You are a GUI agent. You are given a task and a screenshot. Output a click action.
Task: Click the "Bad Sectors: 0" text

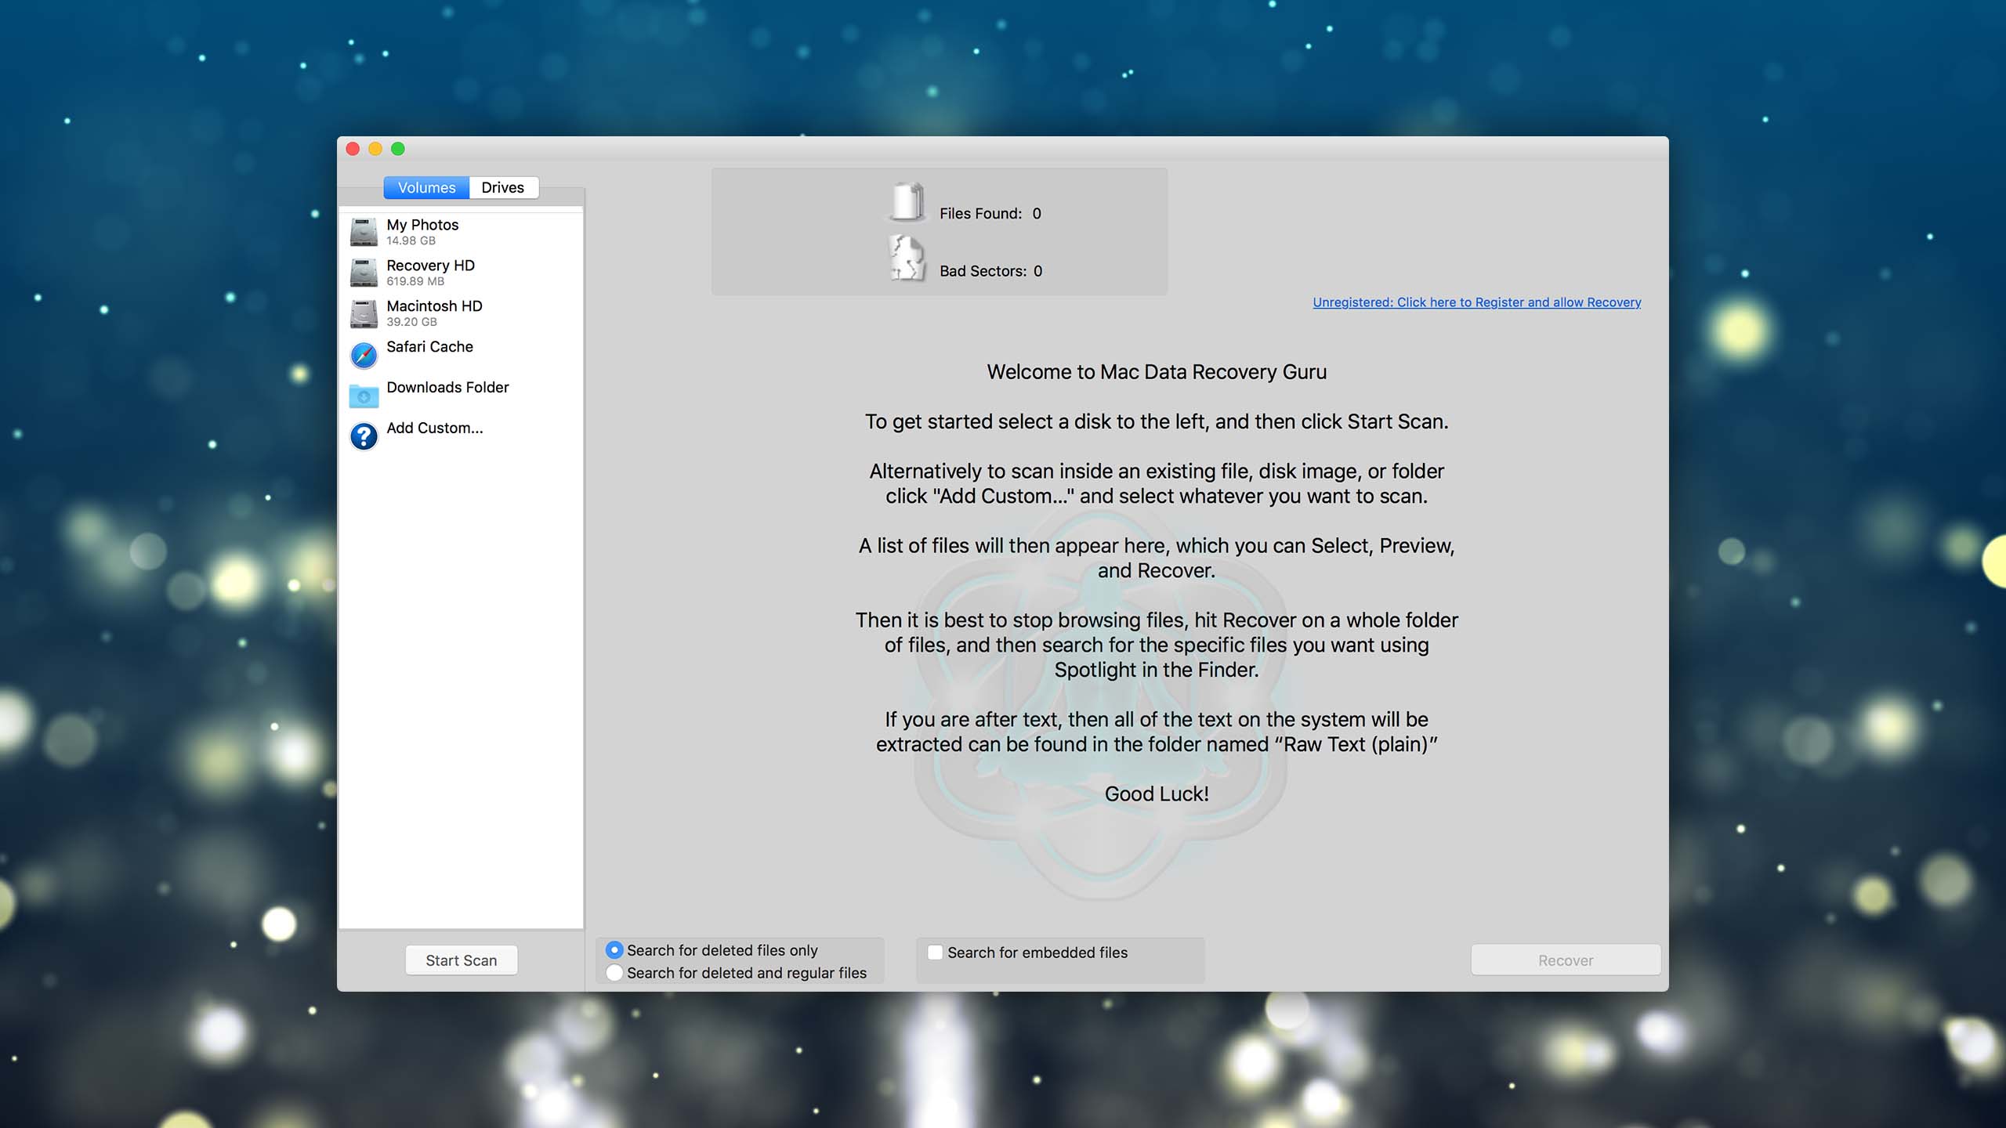pyautogui.click(x=991, y=271)
